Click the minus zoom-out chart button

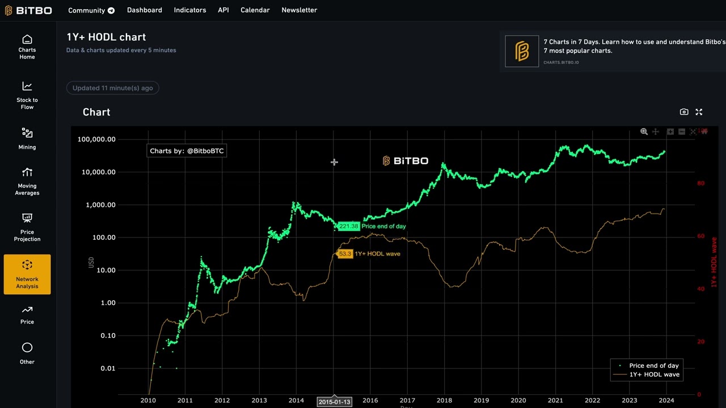[682, 131]
